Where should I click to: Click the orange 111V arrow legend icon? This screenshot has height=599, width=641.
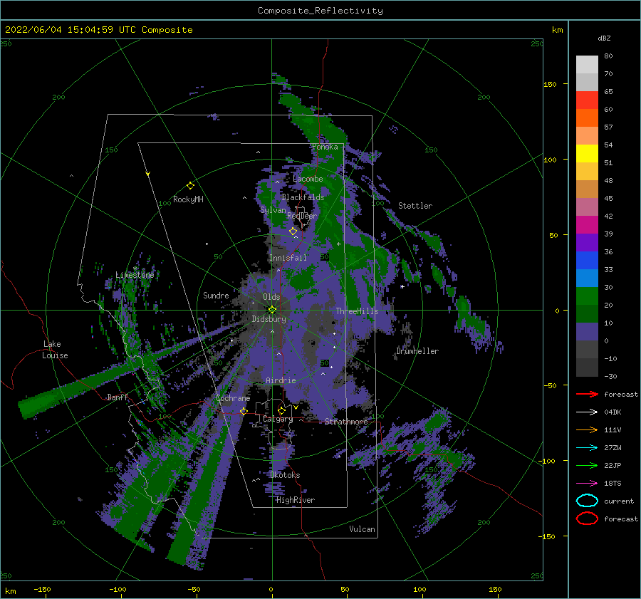pos(587,429)
